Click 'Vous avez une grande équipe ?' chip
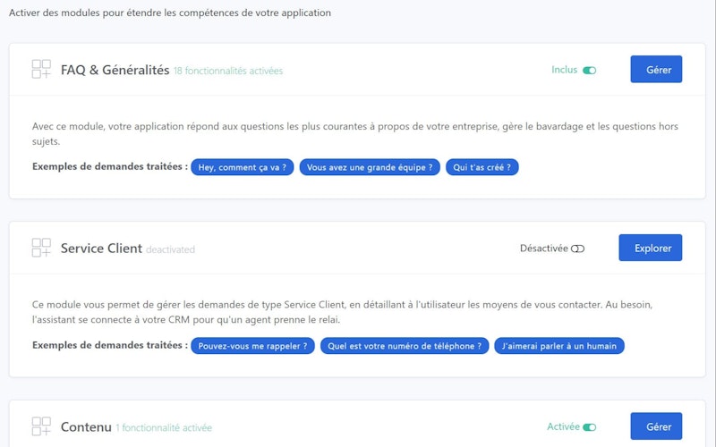 [x=370, y=167]
